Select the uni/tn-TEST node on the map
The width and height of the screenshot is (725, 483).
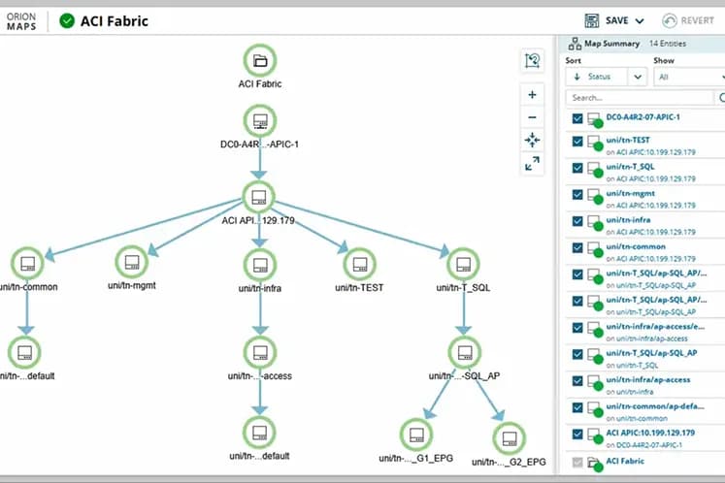360,265
